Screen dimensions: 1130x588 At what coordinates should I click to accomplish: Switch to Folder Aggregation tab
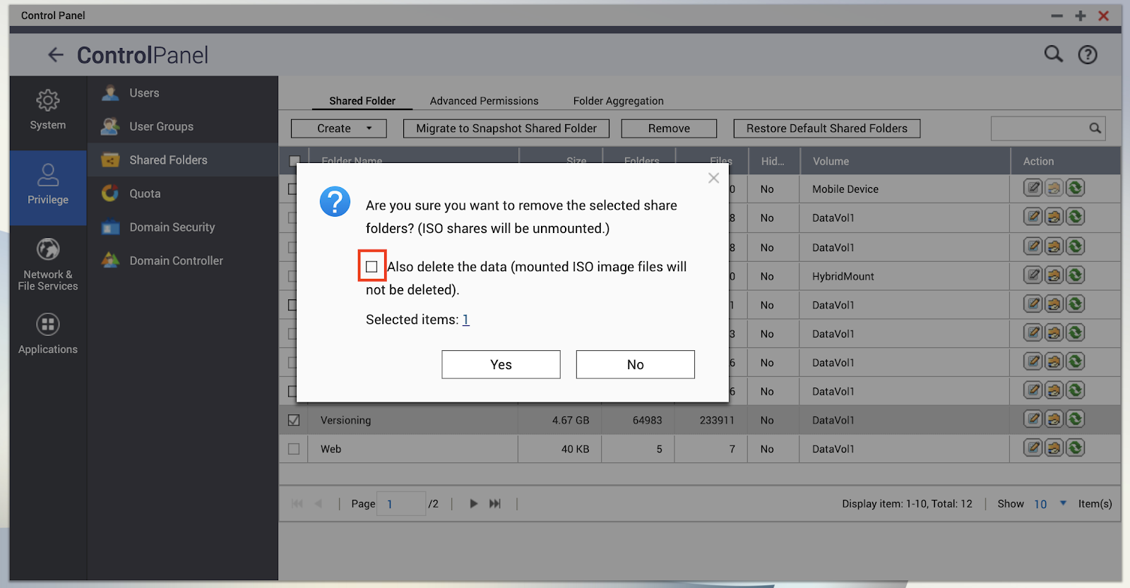[618, 101]
